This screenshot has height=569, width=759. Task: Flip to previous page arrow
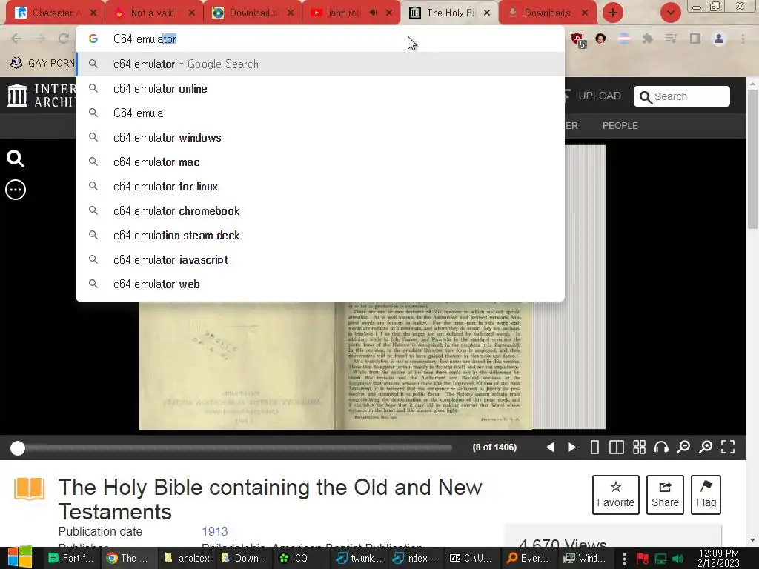tap(550, 447)
